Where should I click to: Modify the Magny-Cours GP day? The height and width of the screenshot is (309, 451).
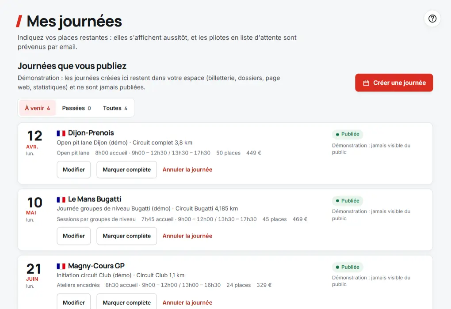pos(74,301)
